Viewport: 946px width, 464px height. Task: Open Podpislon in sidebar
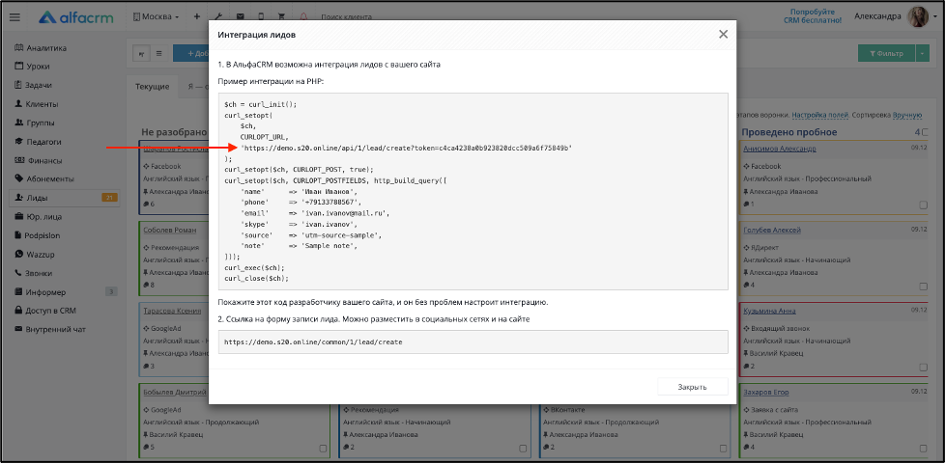37,235
